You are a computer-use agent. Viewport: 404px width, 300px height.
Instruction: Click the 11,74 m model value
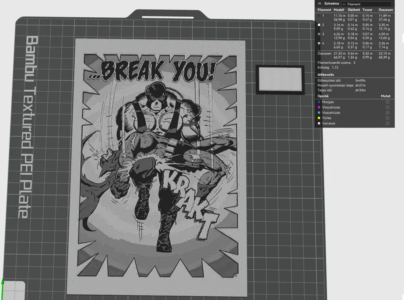point(340,16)
